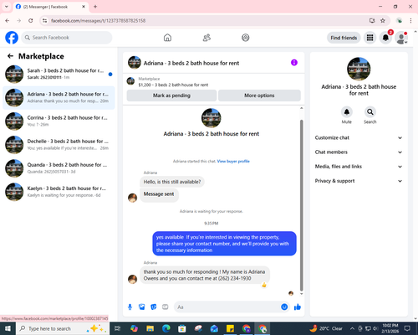Open Chrome three-dot menu
418x335 pixels.
(410, 21)
